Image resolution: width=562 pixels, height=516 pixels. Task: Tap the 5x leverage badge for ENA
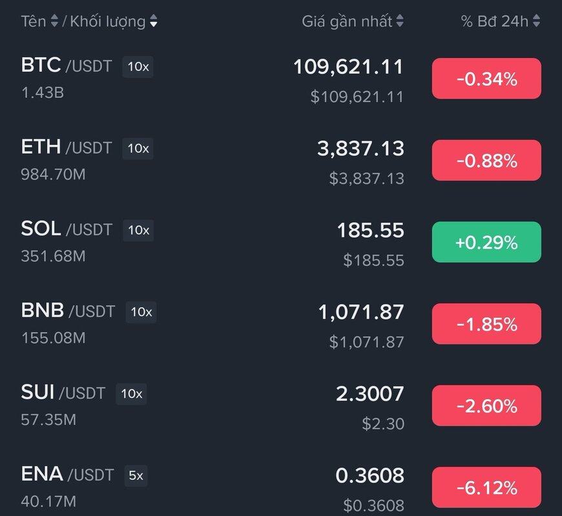pos(136,476)
